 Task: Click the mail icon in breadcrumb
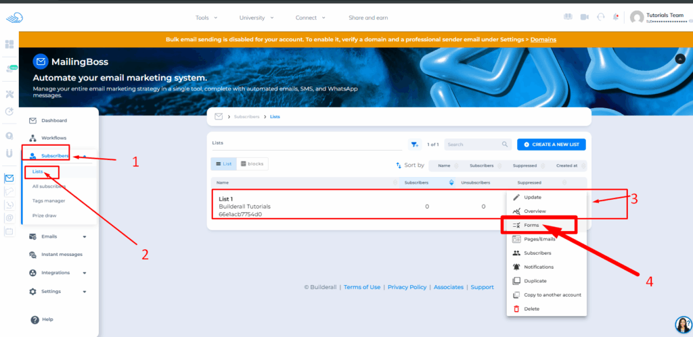[219, 116]
